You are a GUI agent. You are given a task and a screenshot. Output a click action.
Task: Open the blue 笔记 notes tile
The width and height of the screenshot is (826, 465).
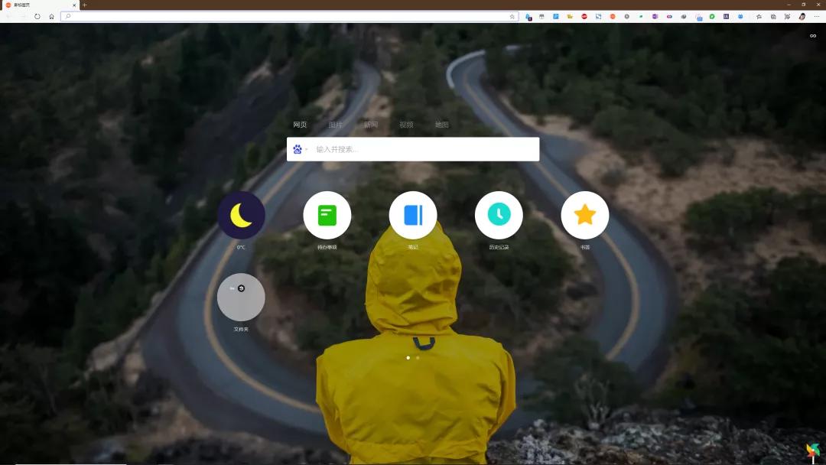(x=413, y=215)
